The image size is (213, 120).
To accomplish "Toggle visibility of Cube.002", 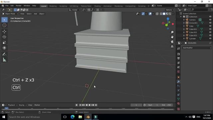I will tap(210, 32).
